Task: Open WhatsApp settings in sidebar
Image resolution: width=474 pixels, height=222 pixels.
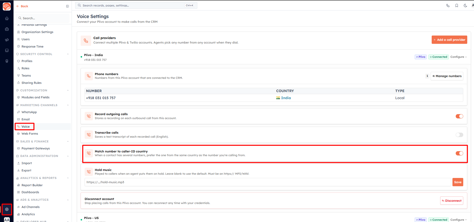Action: [29, 112]
